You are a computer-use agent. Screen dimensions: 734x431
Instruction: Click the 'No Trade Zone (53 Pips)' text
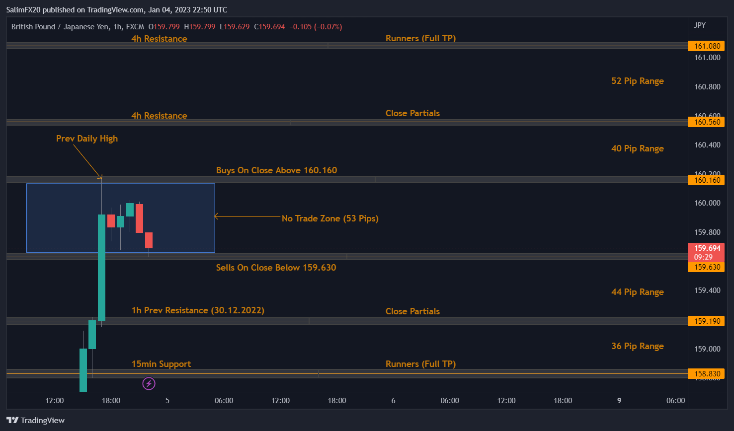[x=330, y=218]
